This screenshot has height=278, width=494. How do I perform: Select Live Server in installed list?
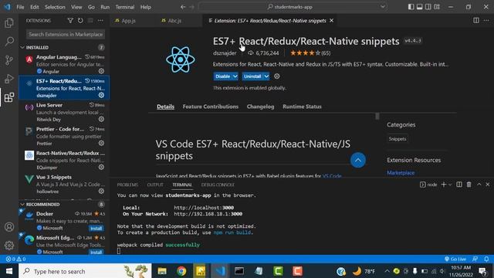(x=64, y=112)
